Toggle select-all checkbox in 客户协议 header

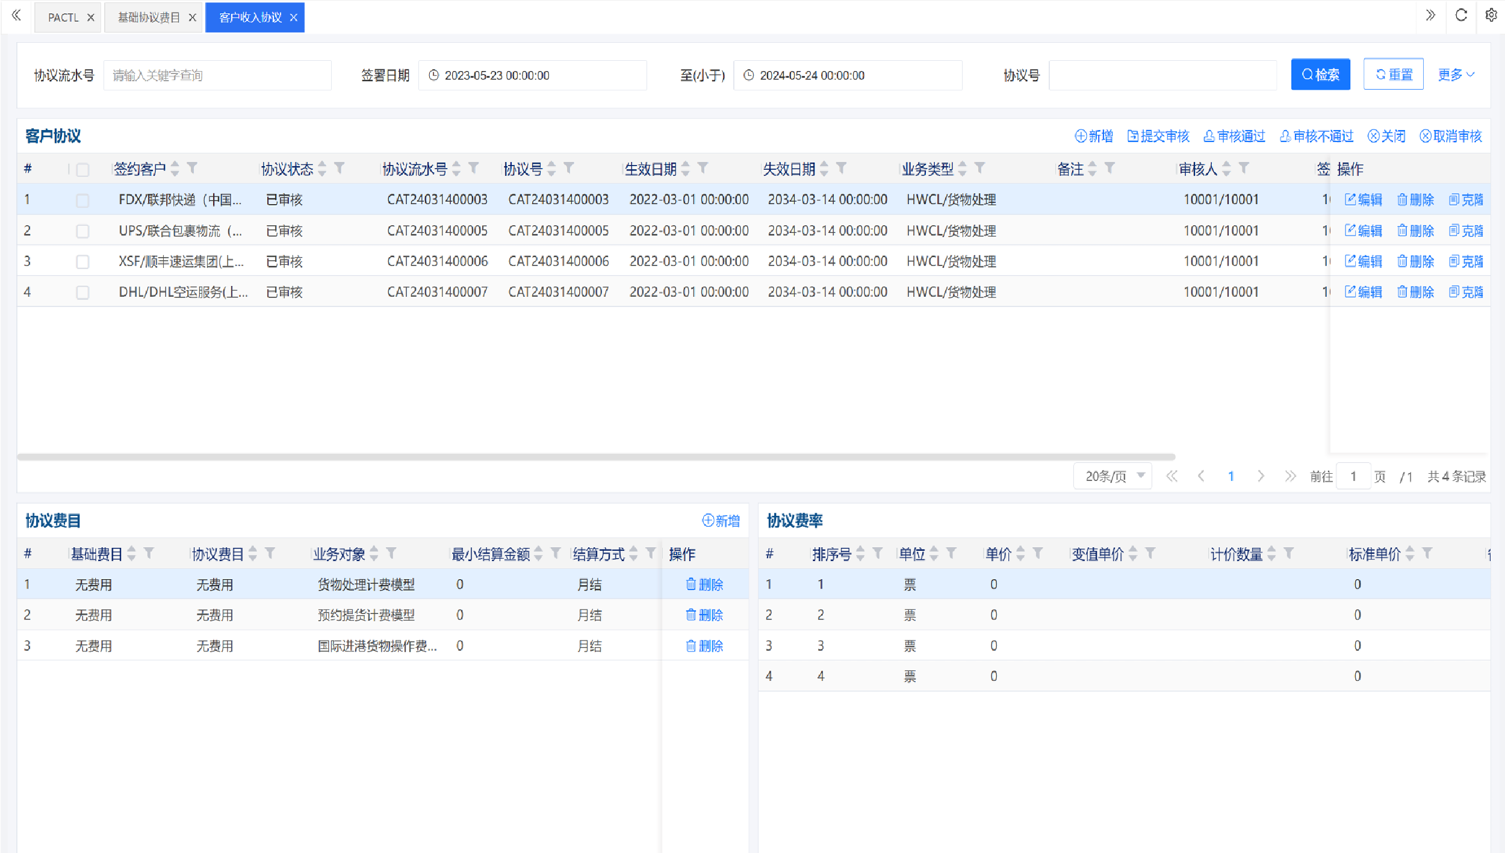[x=83, y=170]
